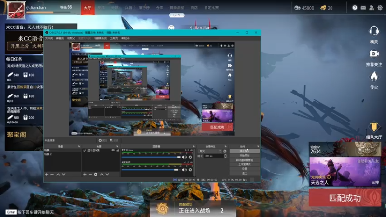
Task: Click the 无间模式 info icon
Action: 329,177
